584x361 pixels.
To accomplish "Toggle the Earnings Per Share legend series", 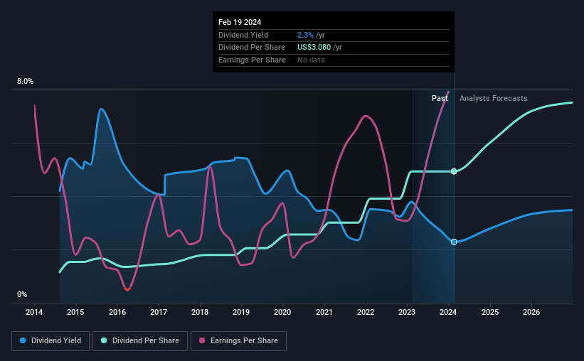I will (x=238, y=341).
